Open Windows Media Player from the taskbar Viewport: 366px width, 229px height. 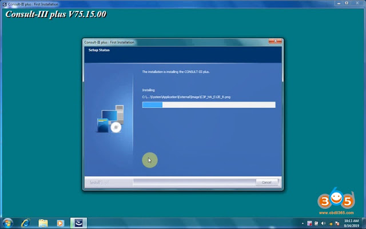tap(60, 223)
